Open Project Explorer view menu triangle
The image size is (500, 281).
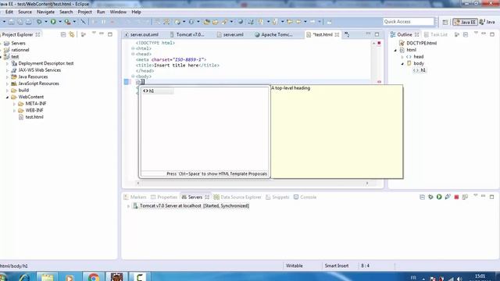click(94, 33)
